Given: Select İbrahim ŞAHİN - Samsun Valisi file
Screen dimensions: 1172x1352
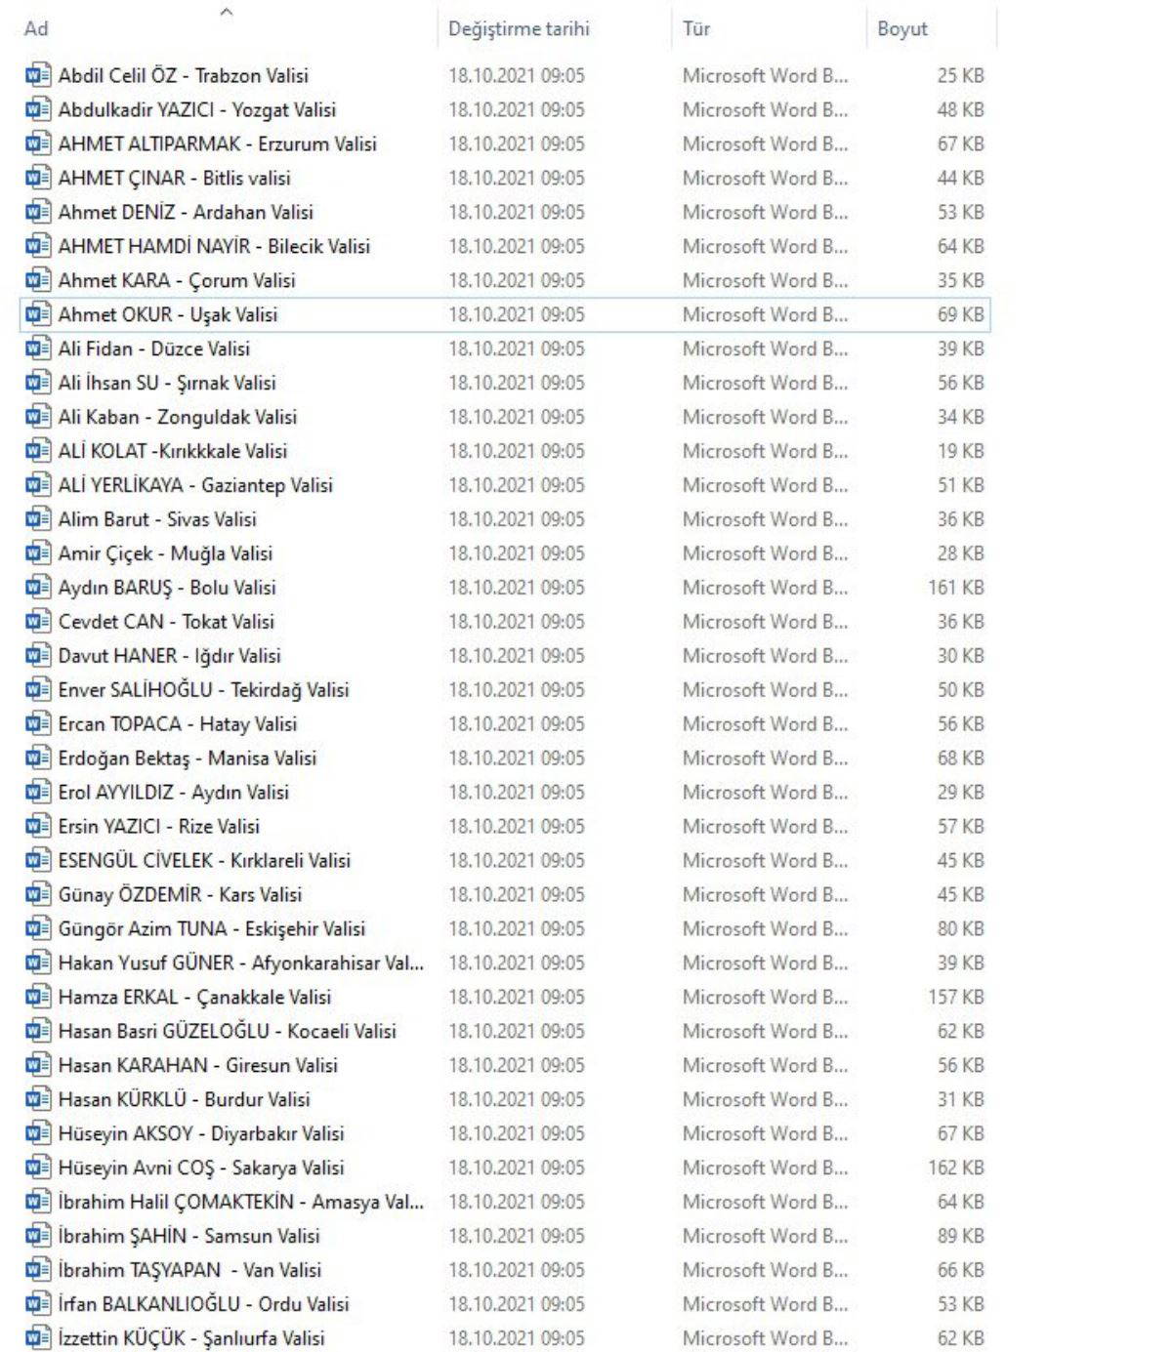Looking at the screenshot, I should pyautogui.click(x=188, y=1236).
